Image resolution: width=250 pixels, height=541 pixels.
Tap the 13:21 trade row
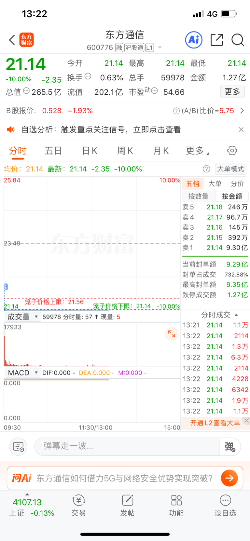tap(215, 325)
